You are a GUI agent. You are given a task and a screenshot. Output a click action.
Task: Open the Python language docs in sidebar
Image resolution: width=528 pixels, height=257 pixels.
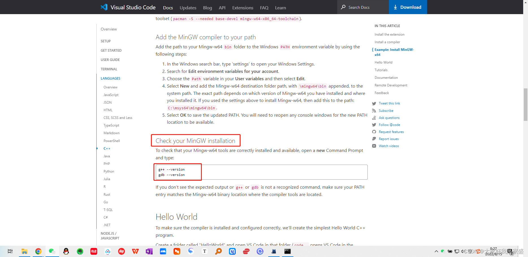[x=109, y=171]
